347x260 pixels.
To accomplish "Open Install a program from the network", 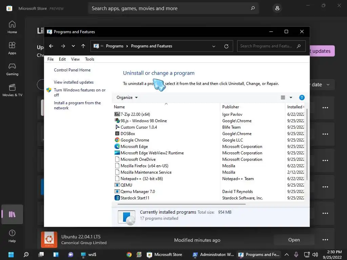I will tap(77, 105).
